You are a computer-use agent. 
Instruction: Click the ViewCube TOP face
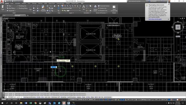178,27
